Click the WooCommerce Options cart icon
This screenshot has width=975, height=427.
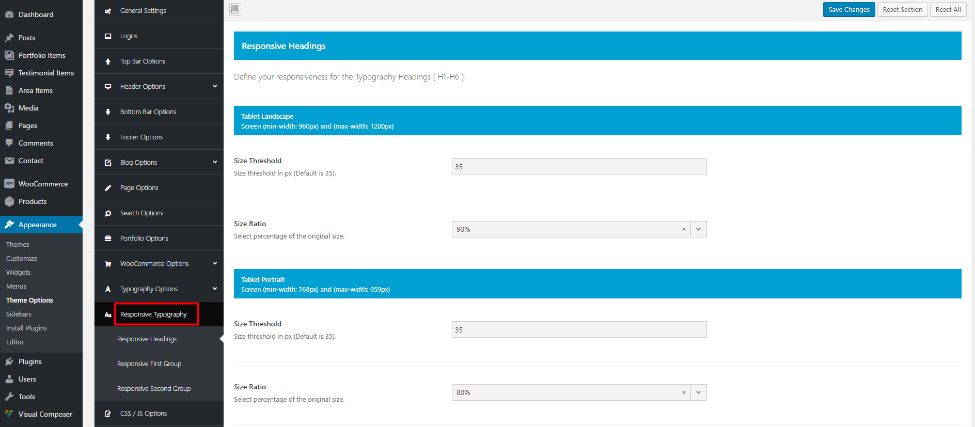pyautogui.click(x=108, y=264)
